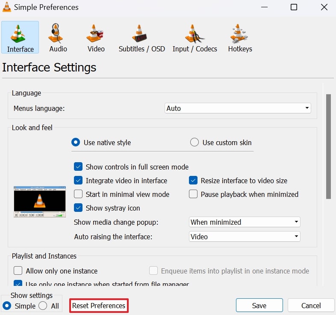Click the Interface Settings heading
The image size is (336, 315).
click(x=49, y=67)
